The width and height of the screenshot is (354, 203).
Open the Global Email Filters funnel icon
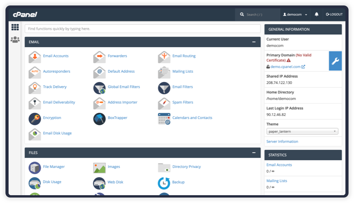(x=99, y=88)
